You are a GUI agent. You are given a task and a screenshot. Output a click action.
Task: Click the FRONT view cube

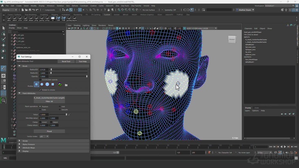point(232,40)
